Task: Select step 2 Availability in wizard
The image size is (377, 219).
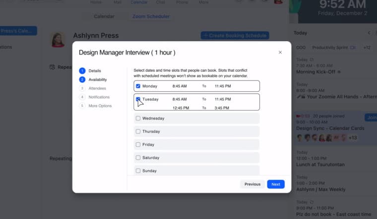Action: pyautogui.click(x=97, y=79)
